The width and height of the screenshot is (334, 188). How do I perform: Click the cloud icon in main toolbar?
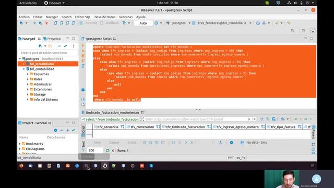click(x=258, y=23)
